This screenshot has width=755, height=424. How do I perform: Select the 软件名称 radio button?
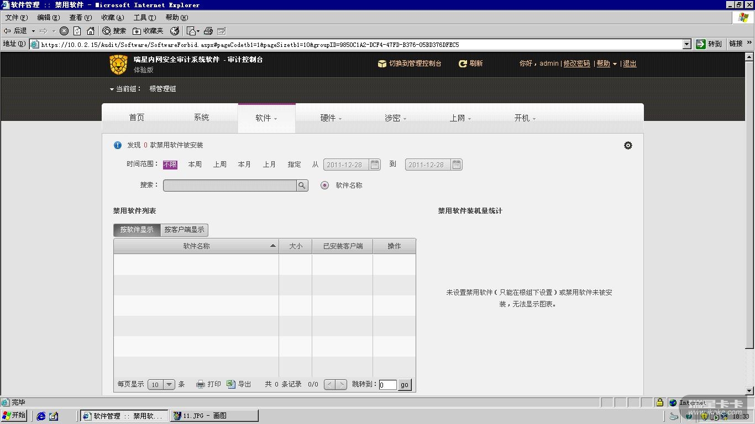coord(325,185)
